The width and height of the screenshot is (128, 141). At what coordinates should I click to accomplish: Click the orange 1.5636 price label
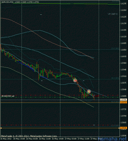pyautogui.click(x=122, y=128)
